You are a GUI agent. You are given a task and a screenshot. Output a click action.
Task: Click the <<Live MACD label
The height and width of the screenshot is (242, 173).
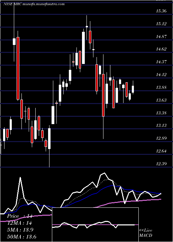[146, 233]
